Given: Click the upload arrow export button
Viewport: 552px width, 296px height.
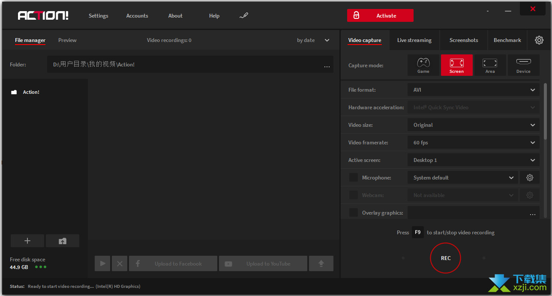Looking at the screenshot, I should click(x=321, y=263).
